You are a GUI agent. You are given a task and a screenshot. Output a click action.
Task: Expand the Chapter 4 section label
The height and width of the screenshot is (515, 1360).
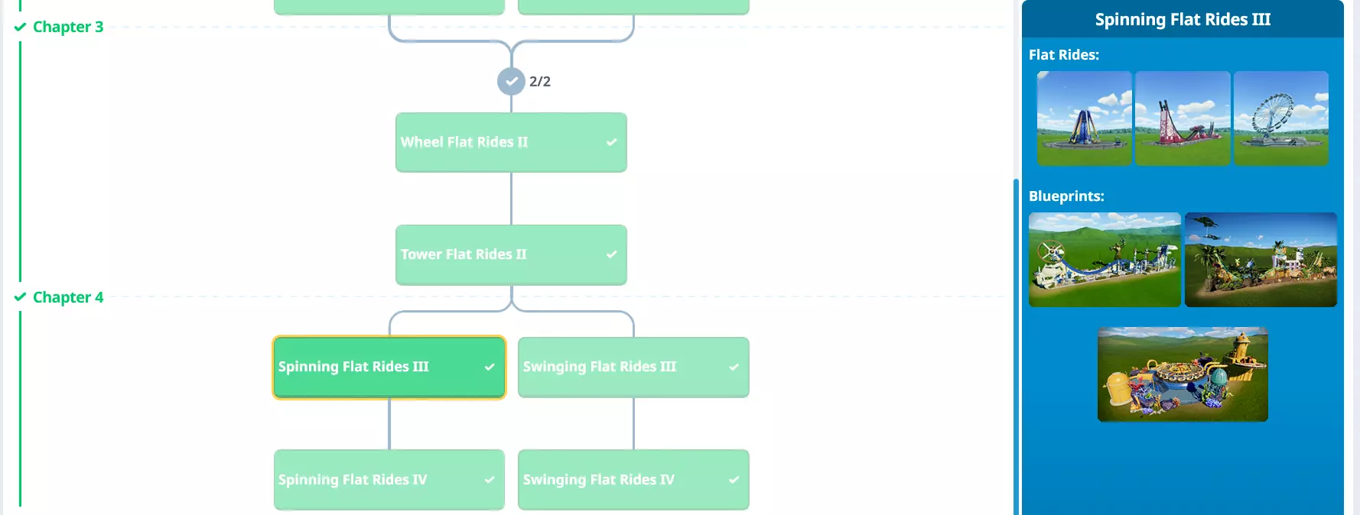click(x=68, y=297)
